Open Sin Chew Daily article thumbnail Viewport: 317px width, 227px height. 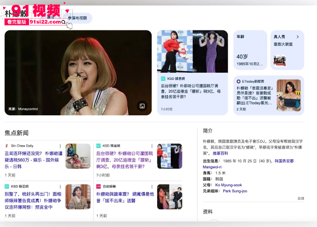click(78, 156)
